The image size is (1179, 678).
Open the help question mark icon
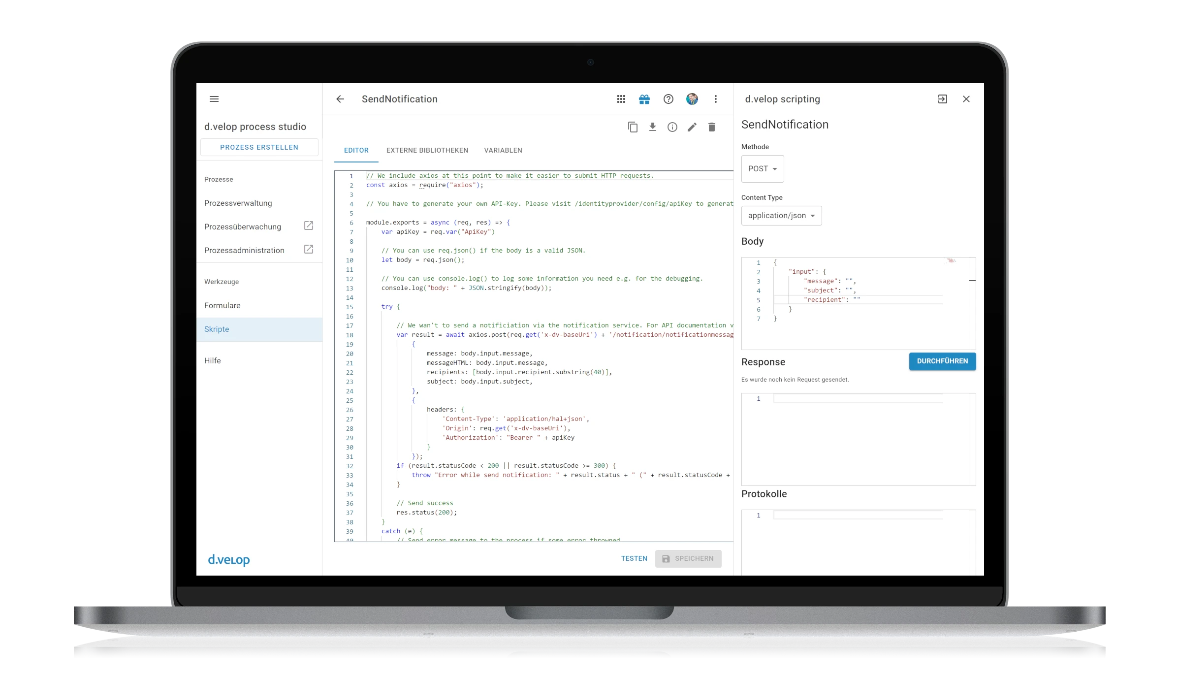(668, 99)
